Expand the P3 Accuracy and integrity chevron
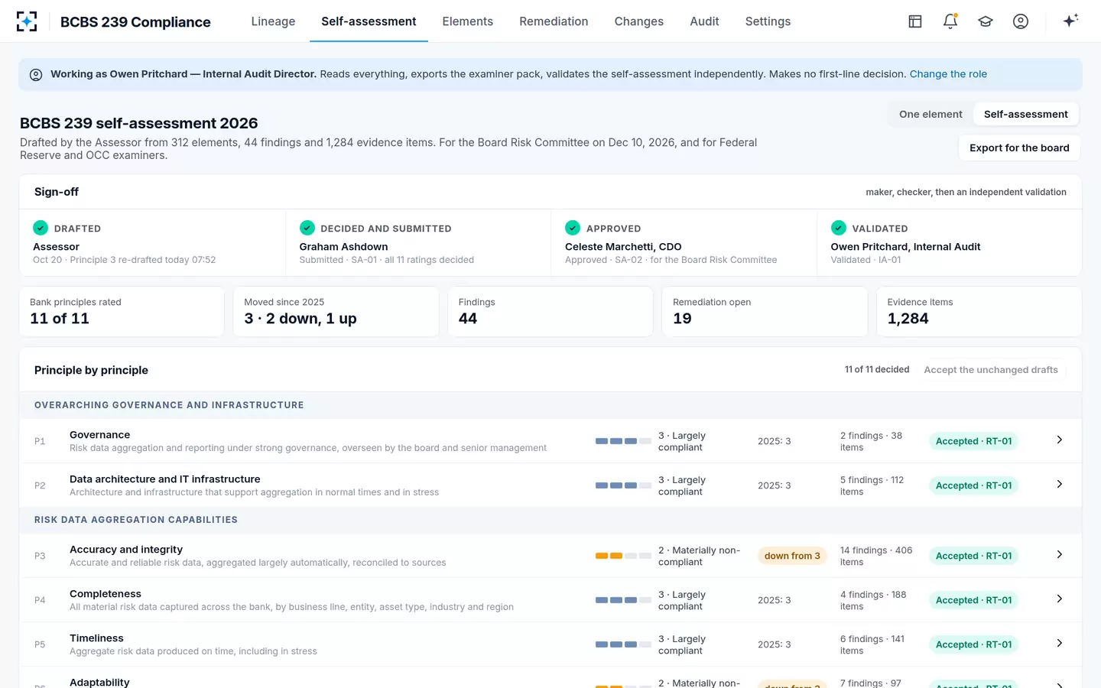Image resolution: width=1101 pixels, height=688 pixels. click(x=1059, y=554)
